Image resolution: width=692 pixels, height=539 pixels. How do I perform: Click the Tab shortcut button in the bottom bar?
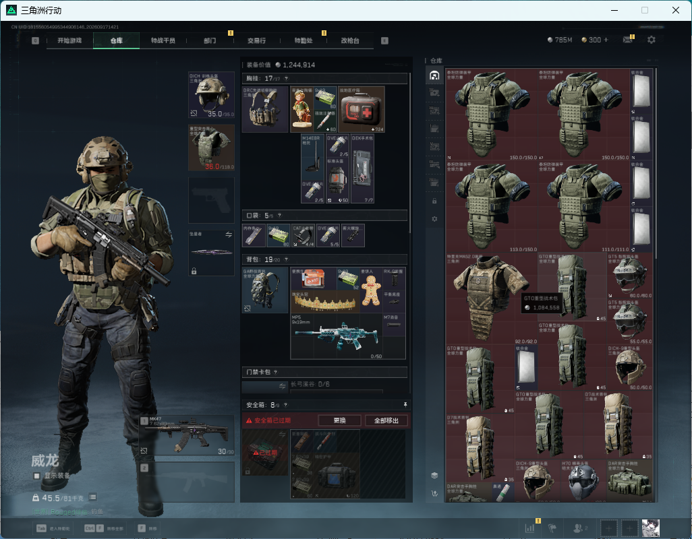coord(53,528)
